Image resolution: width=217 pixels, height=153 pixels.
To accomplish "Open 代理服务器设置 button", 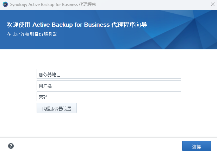I will pos(57,108).
